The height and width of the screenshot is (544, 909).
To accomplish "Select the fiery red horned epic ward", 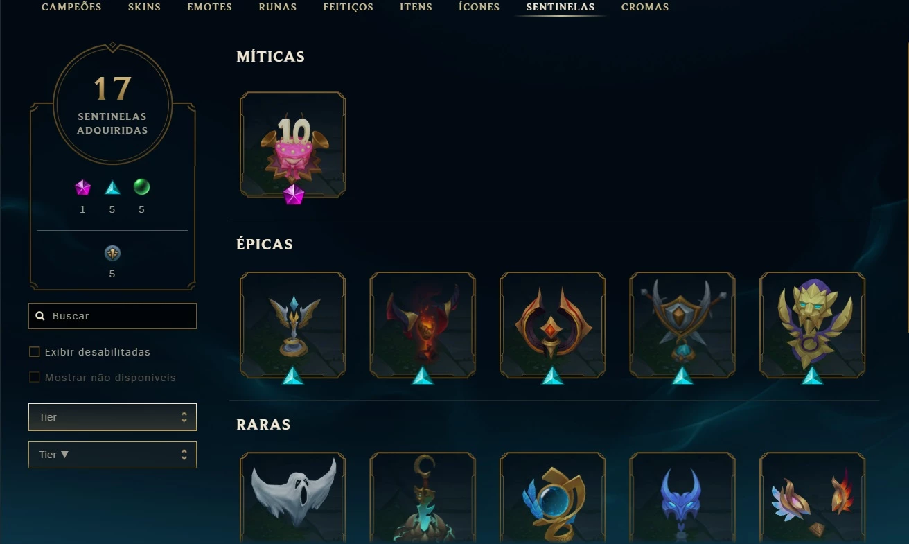I will pos(423,325).
